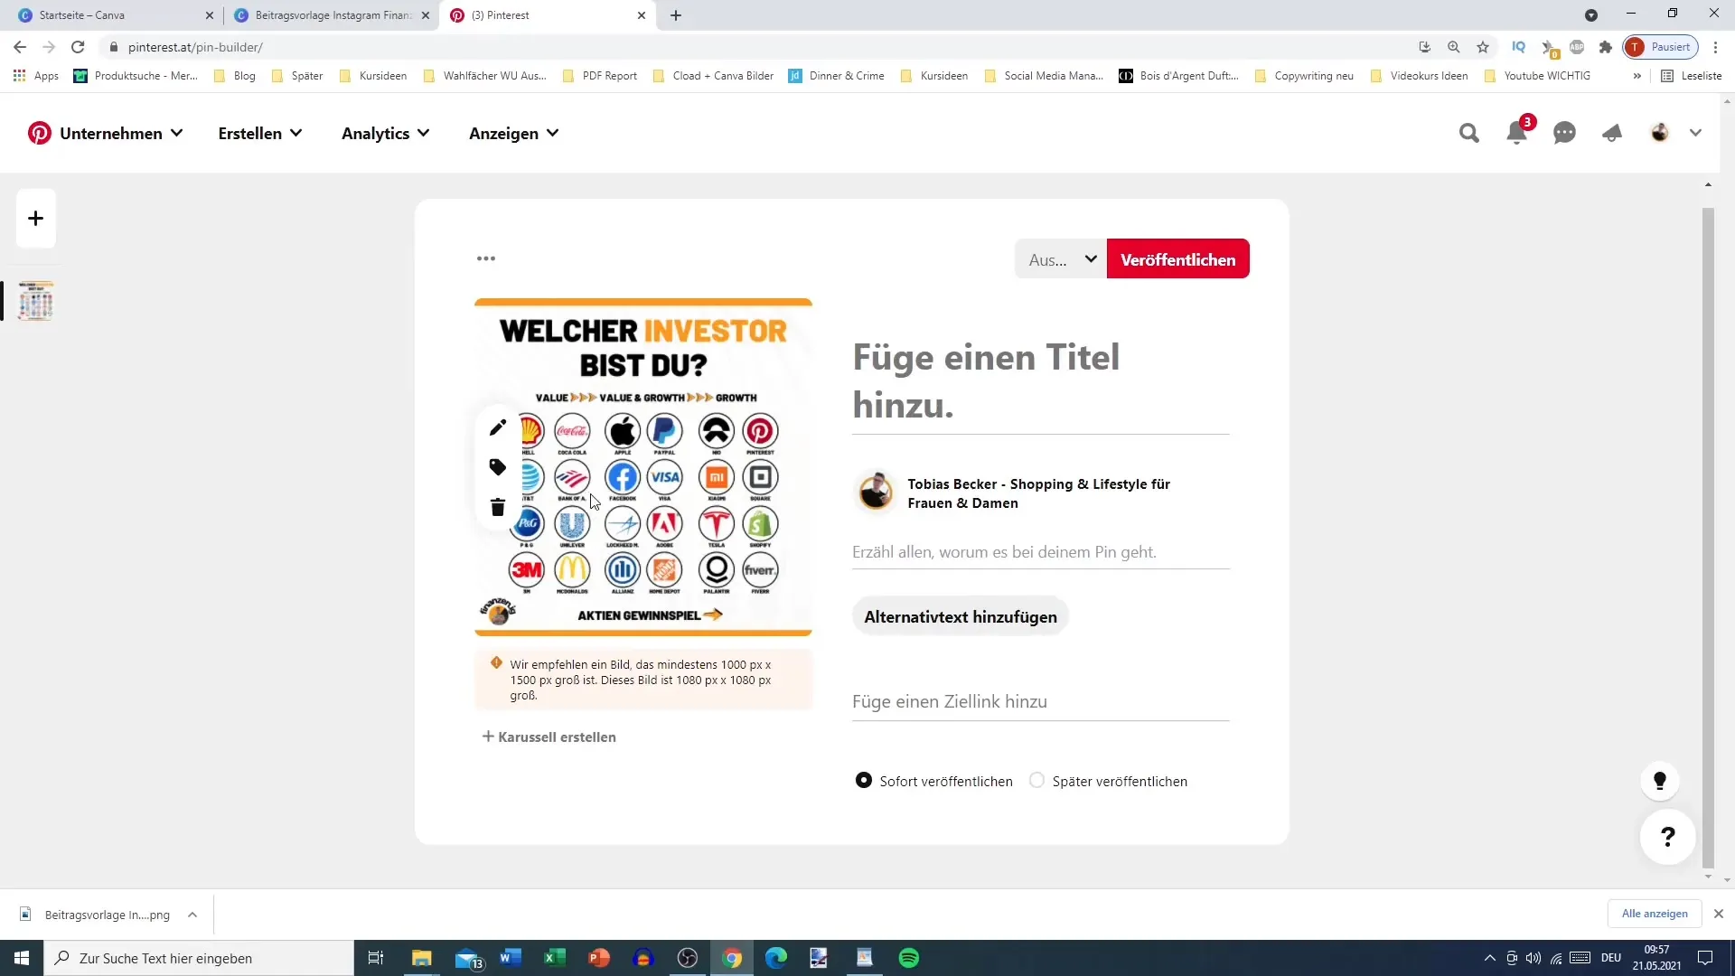Open the Windows notification center

click(x=1705, y=958)
